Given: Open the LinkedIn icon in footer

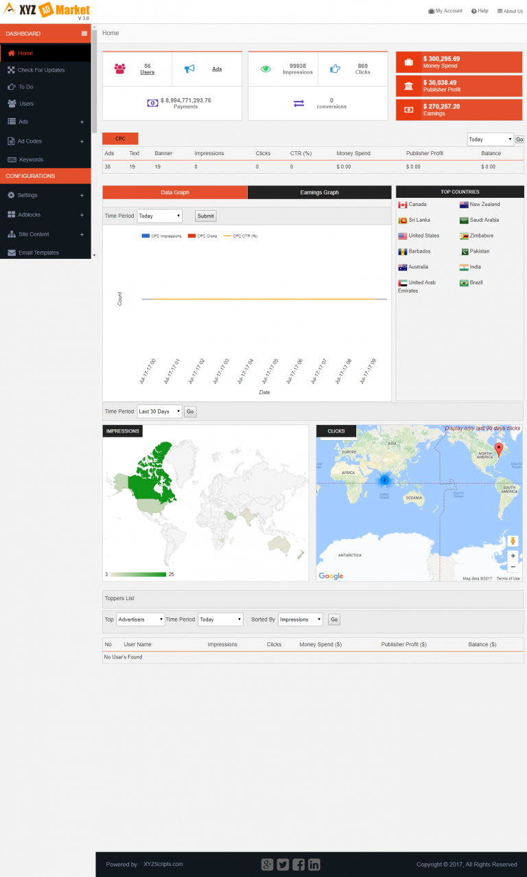Looking at the screenshot, I should click(x=314, y=865).
